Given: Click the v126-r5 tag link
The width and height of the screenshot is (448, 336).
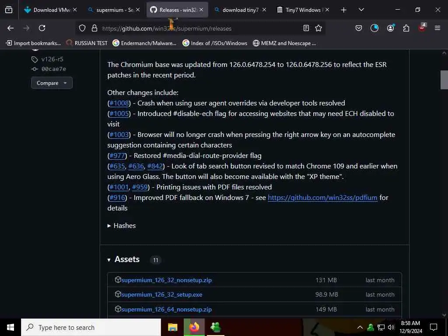Looking at the screenshot, I should click(x=52, y=59).
